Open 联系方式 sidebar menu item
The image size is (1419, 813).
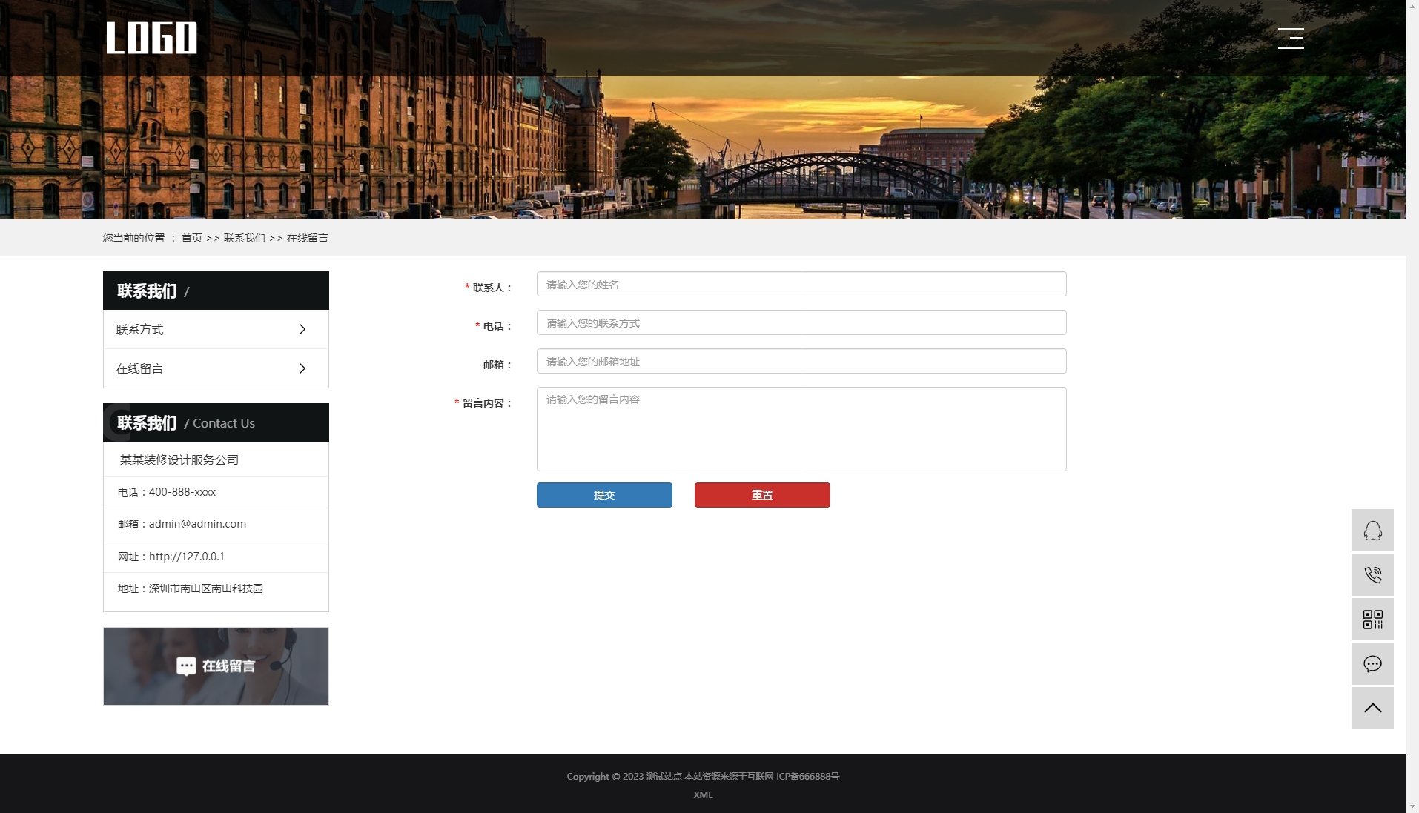point(216,329)
